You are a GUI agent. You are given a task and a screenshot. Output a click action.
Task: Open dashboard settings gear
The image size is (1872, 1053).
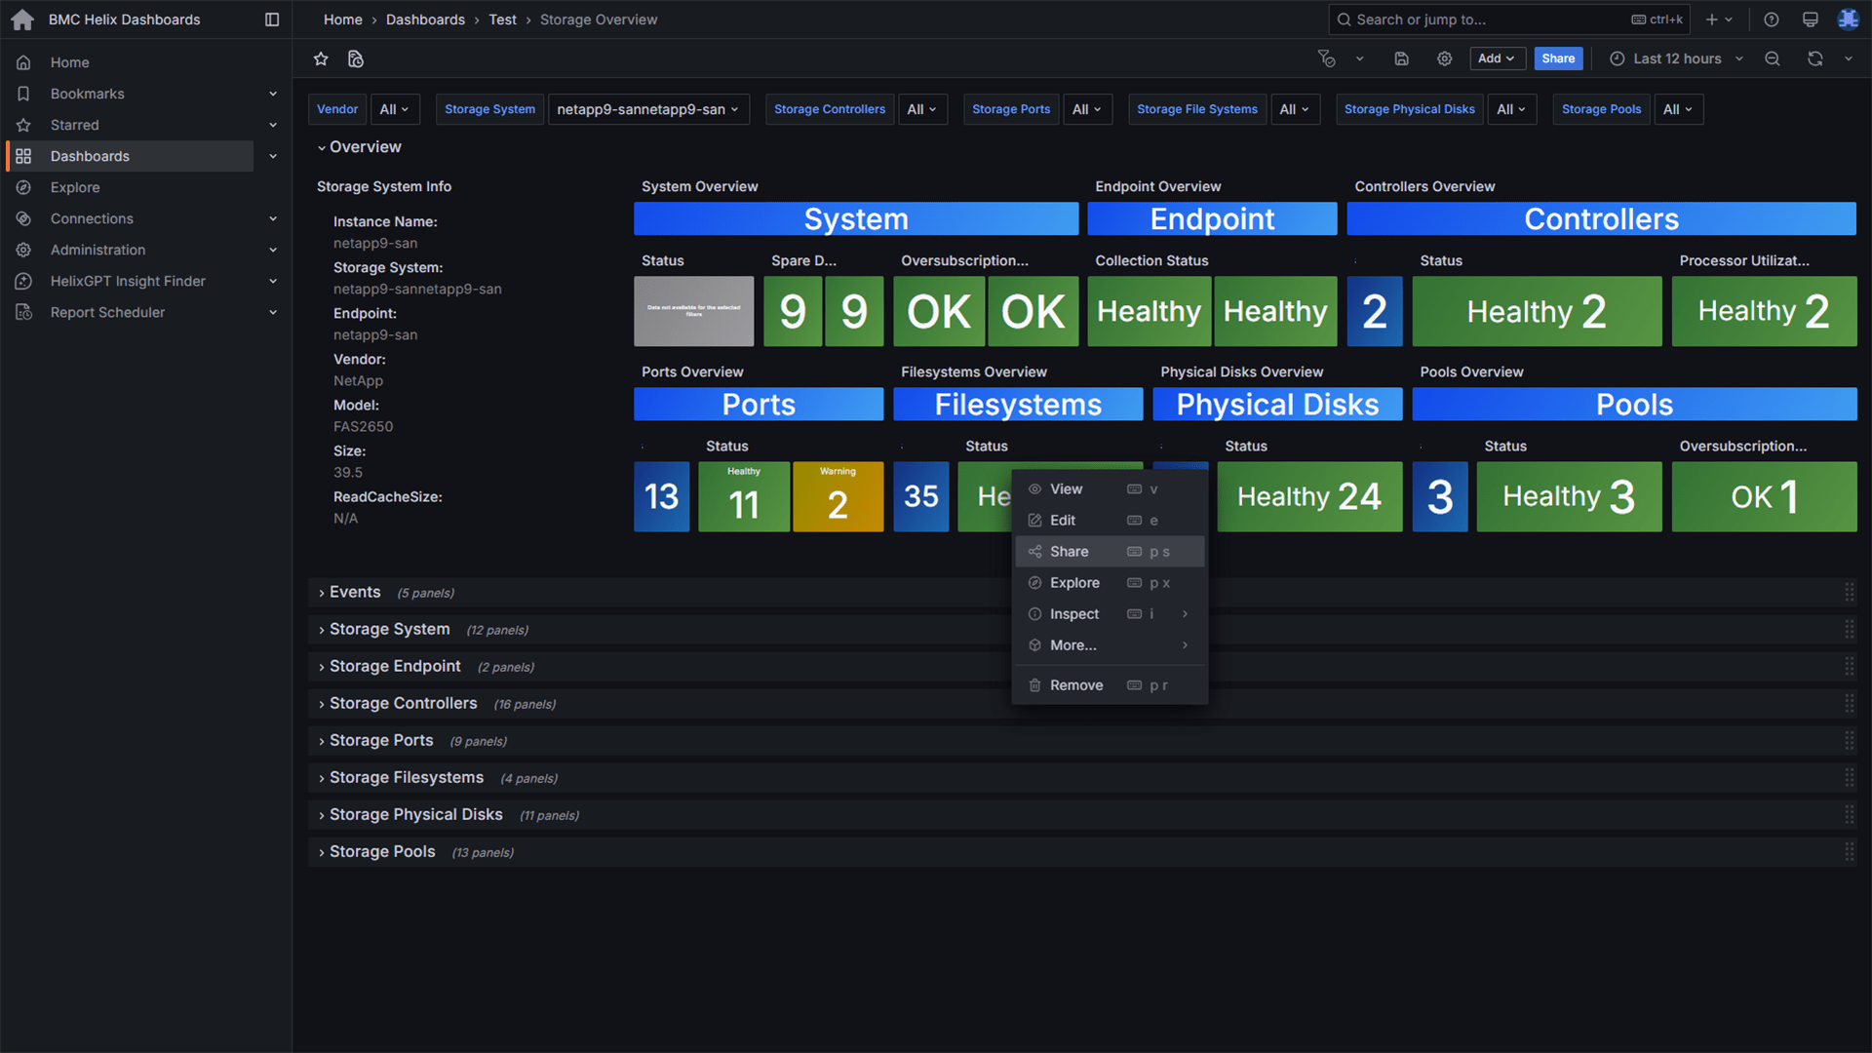point(1444,59)
